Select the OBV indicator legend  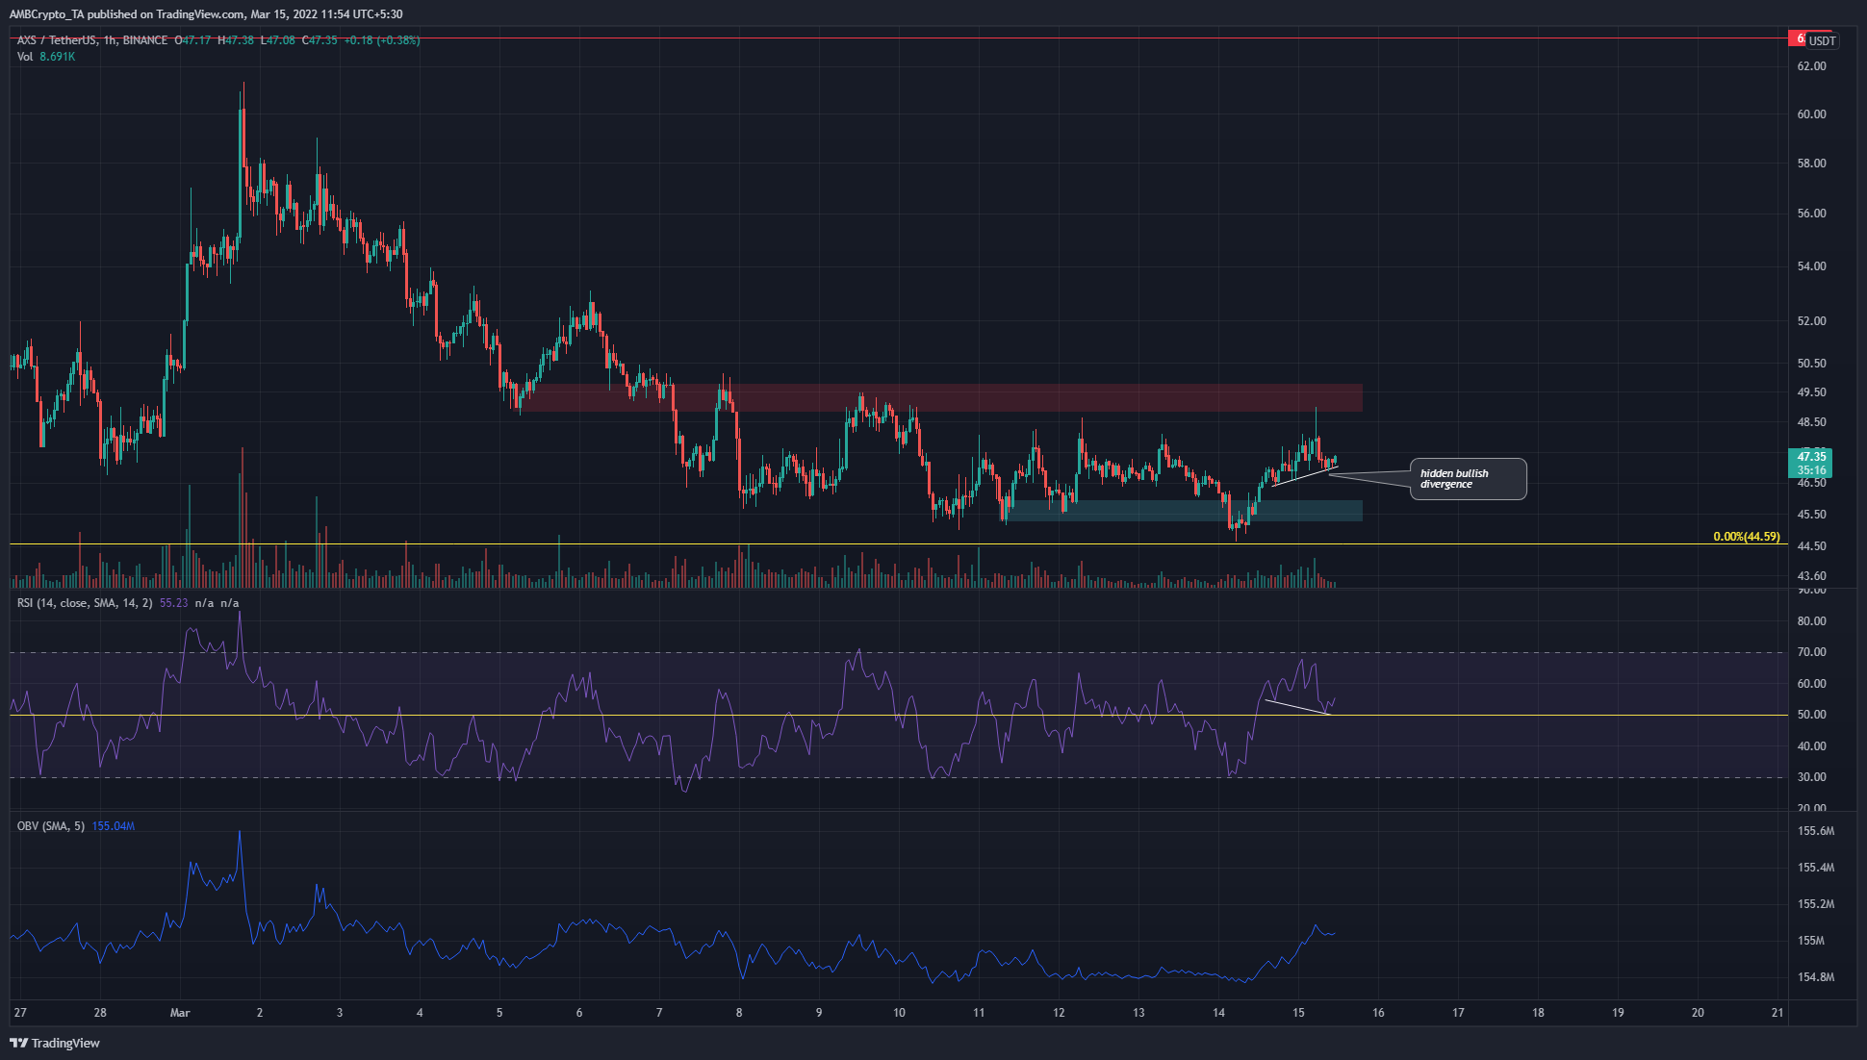click(x=51, y=826)
